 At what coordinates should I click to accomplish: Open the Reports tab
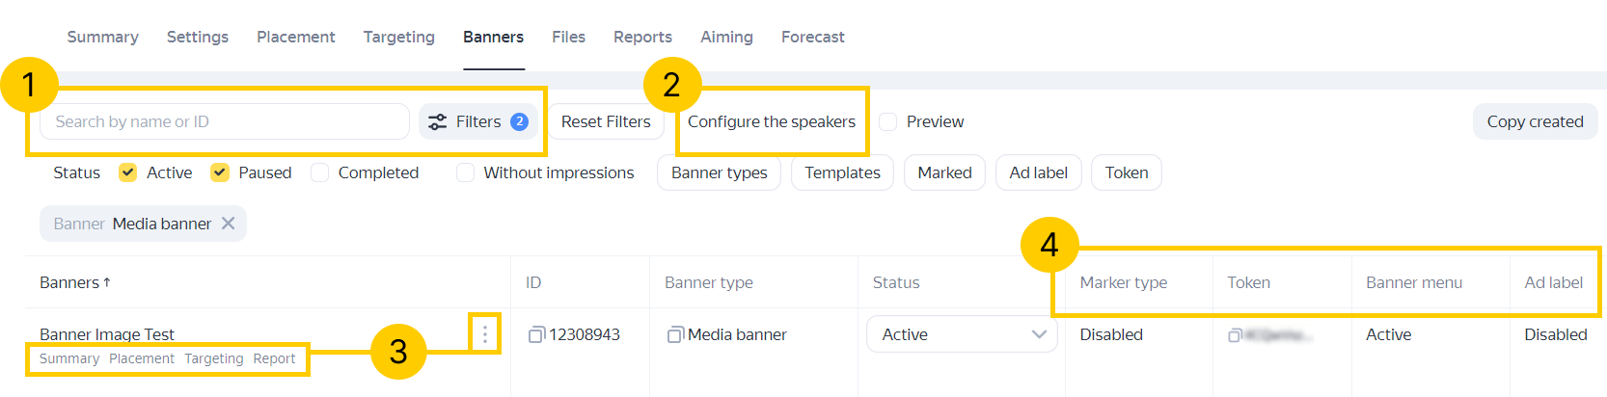pos(642,37)
